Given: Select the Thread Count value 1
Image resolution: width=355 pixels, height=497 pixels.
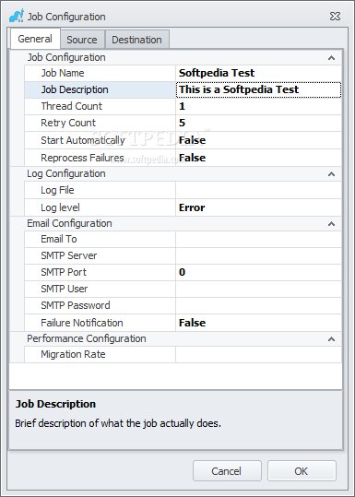Looking at the screenshot, I should 258,106.
